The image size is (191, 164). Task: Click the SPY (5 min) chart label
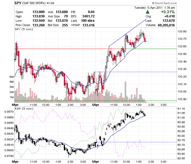(x=24, y=29)
